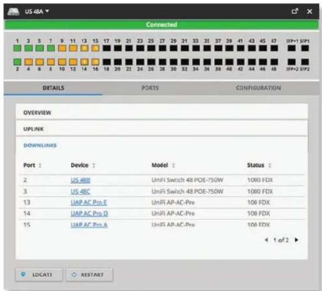The image size is (322, 291).
Task: Collapse the Downlinks section
Action: pos(40,145)
